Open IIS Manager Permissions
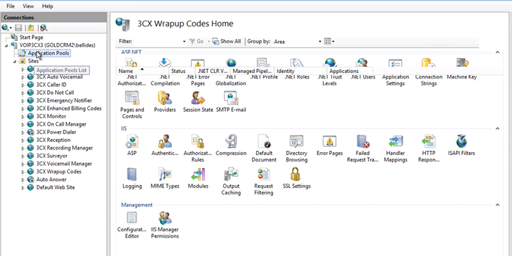 pos(165,225)
